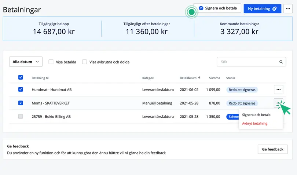Click the Betalning till column header
This screenshot has width=297, height=175.
[x=40, y=78]
